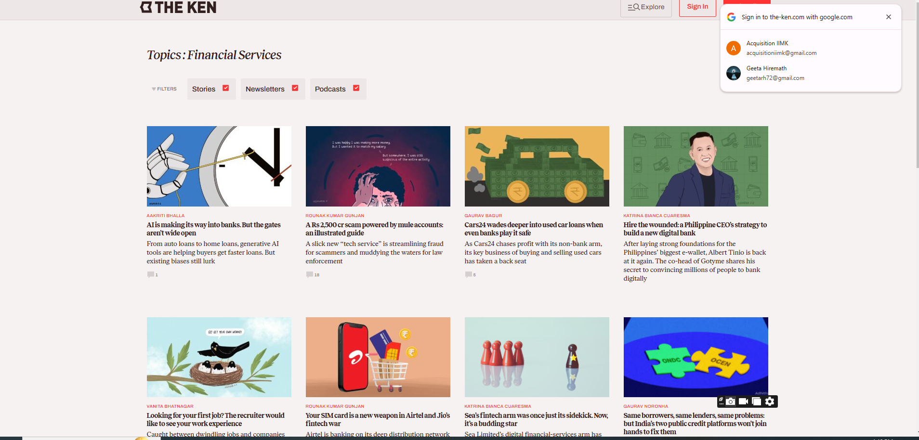Disable the Podcasts filter checkbox
Screen dimensions: 919x440
click(x=356, y=88)
